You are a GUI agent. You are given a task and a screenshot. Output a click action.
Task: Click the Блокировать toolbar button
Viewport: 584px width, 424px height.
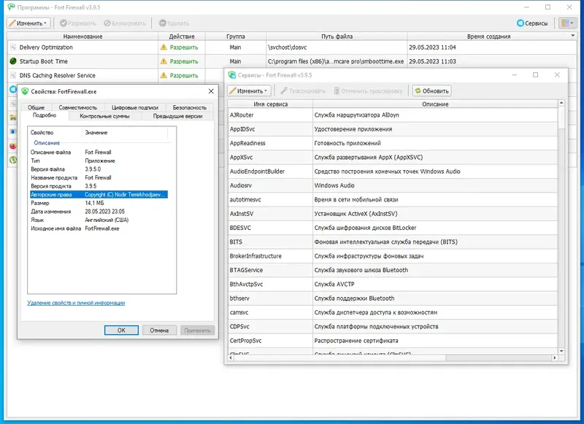tap(125, 23)
